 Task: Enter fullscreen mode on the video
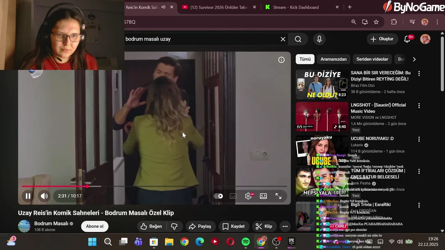pyautogui.click(x=278, y=196)
